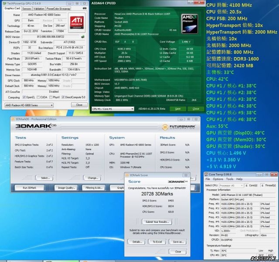Screen dimensions: 279x262
Task: Click the Core Temp title bar icon
Action: [x=206, y=174]
